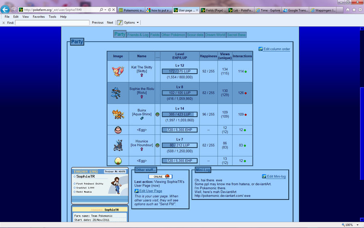
Task: Click inside the Find text field
Action: (52, 23)
